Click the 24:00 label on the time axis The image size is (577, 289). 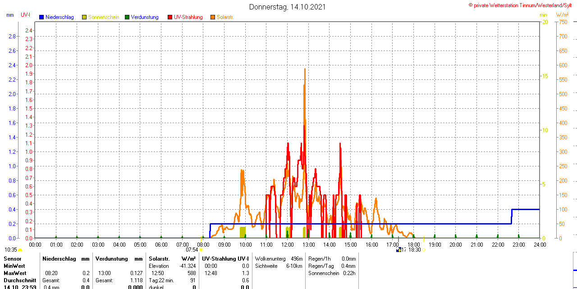pyautogui.click(x=540, y=245)
